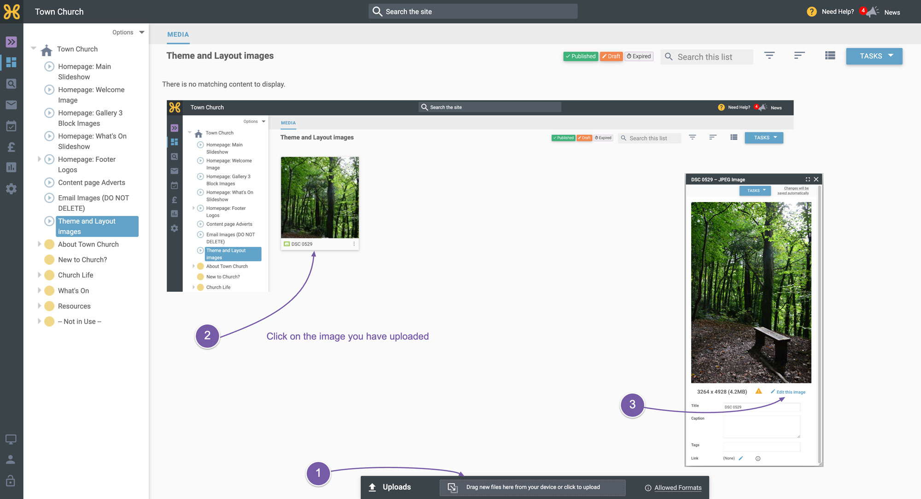
Task: Expand the About Town Church tree item
Action: point(39,244)
